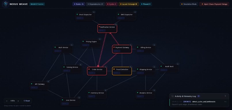Viewport: 232px width, 110px height.
Task: Open the Catalog Service ellipsis badge
Action: tap(66, 71)
